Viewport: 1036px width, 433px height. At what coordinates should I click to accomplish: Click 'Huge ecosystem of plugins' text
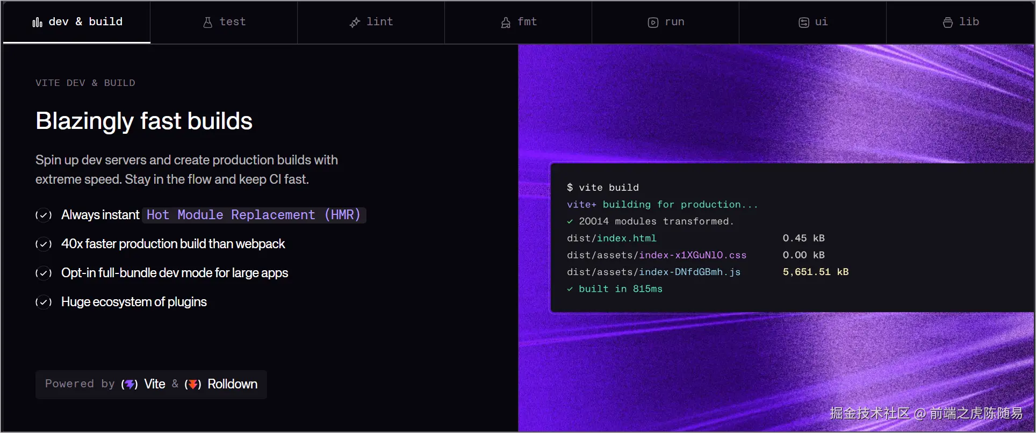coord(134,302)
